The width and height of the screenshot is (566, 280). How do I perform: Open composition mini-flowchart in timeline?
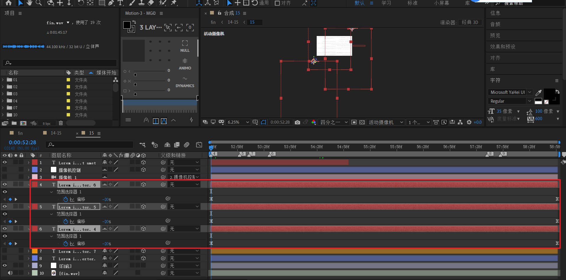[x=142, y=145]
